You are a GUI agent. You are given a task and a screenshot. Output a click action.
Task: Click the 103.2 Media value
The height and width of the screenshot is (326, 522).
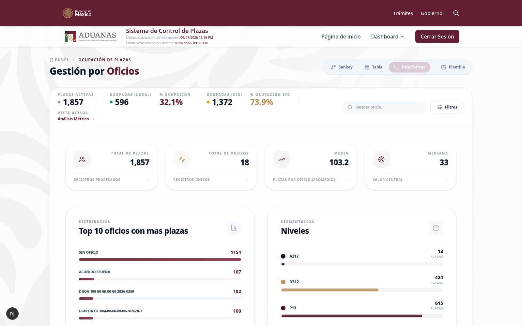(x=339, y=162)
